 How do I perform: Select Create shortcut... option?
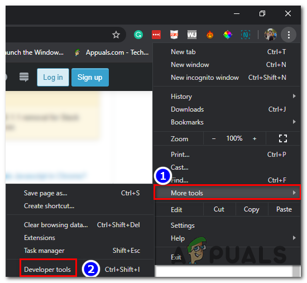coord(80,206)
